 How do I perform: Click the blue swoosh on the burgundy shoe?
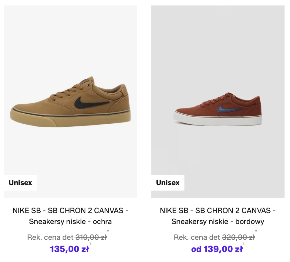pos(229,109)
